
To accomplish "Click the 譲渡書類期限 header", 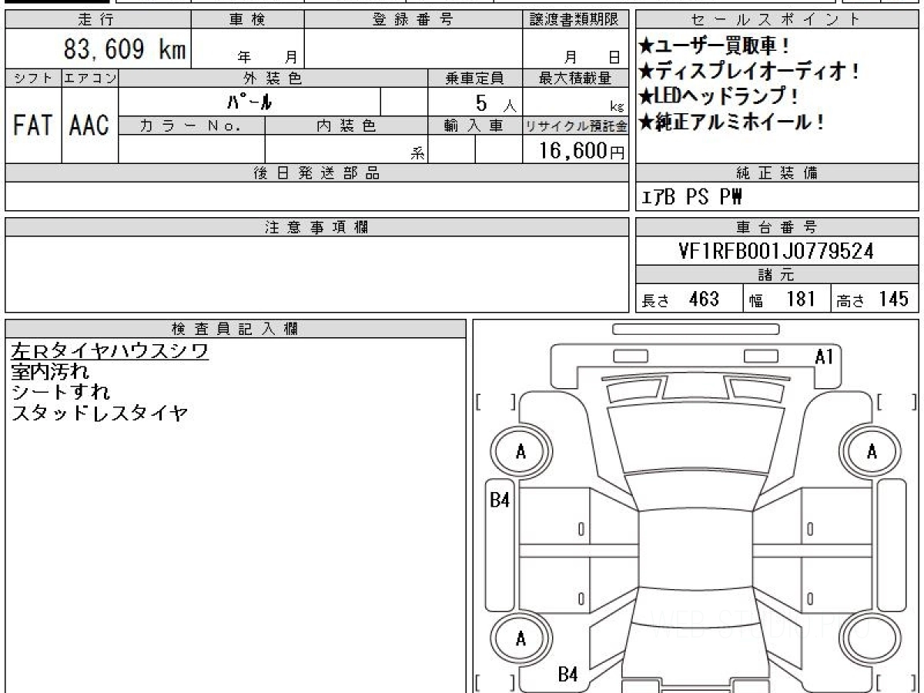I will coord(575,20).
